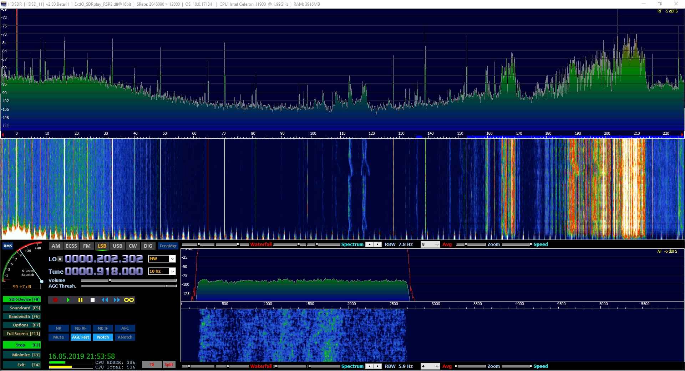Click the RF frequency scale at 100
Screen dimensions: 685x371
(x=313, y=134)
